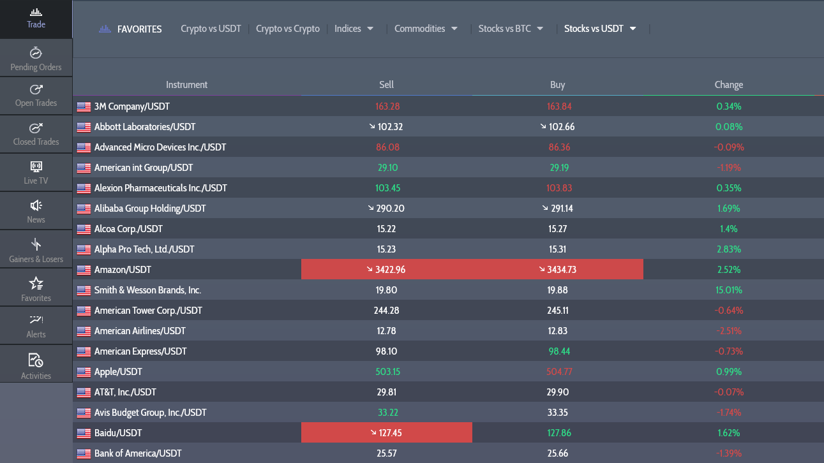
Task: Open Pending Orders from sidebar
Action: click(36, 58)
